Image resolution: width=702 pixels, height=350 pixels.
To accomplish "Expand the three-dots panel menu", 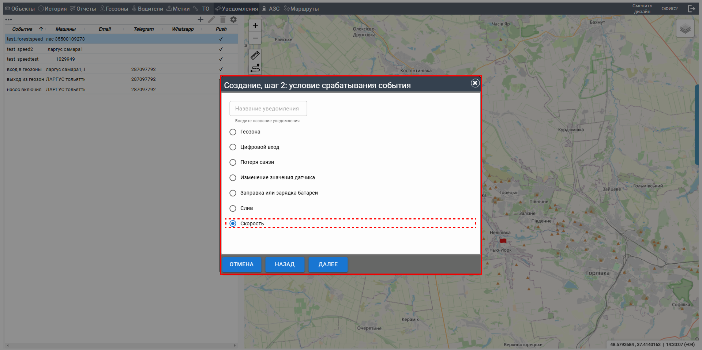I will 9,20.
